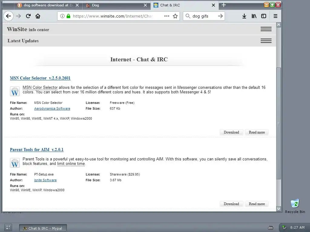Close the dog software download tab
The width and height of the screenshot is (310, 232).
point(77,5)
